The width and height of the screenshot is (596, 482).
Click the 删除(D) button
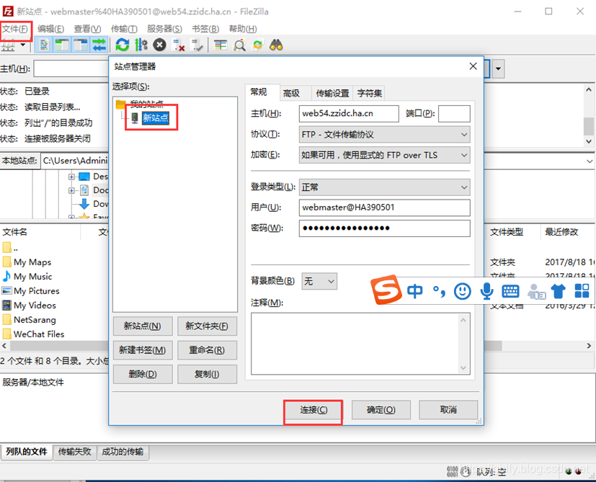pos(143,375)
